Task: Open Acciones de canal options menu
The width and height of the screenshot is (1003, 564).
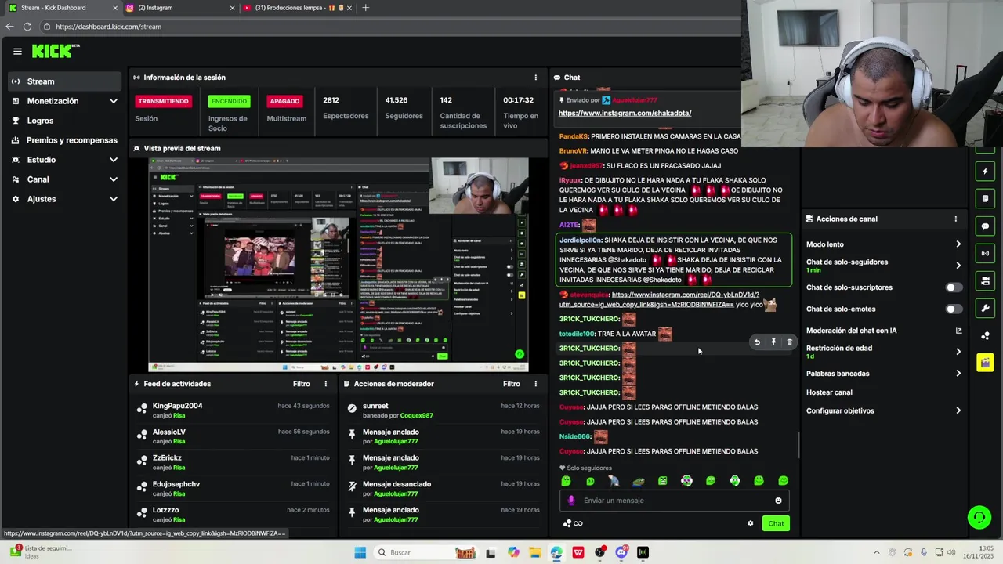Action: coord(955,219)
